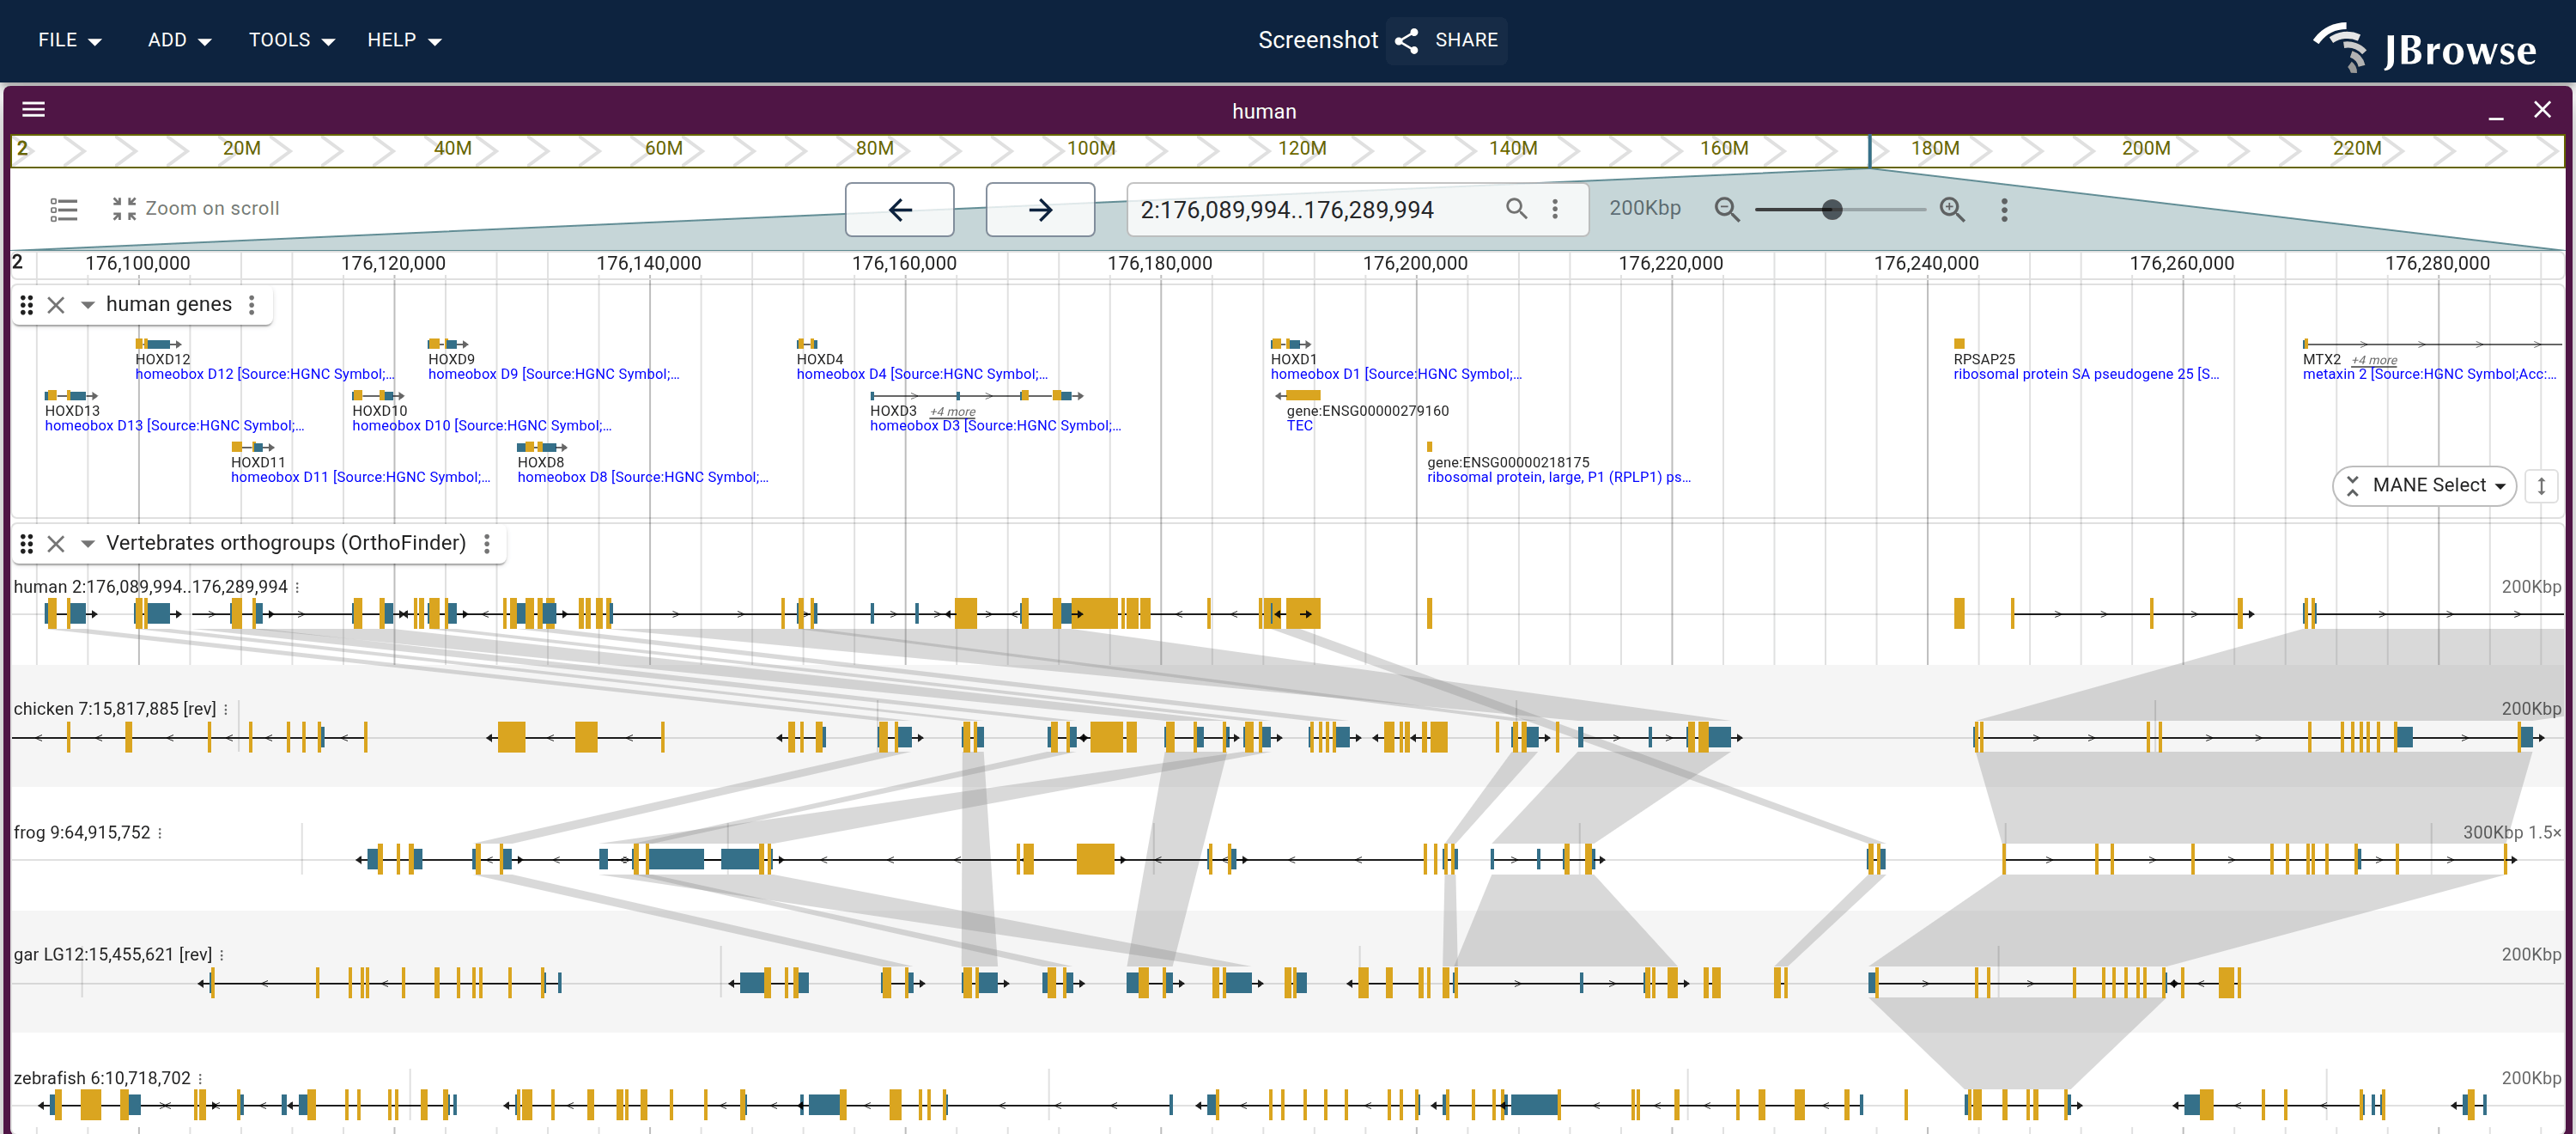
Task: Pan left with the back arrow button
Action: point(899,209)
